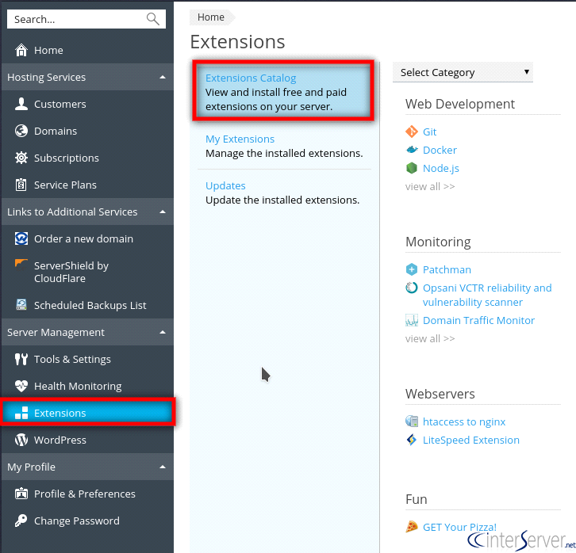Click the Domain Traffic Monitor chart icon

(412, 320)
